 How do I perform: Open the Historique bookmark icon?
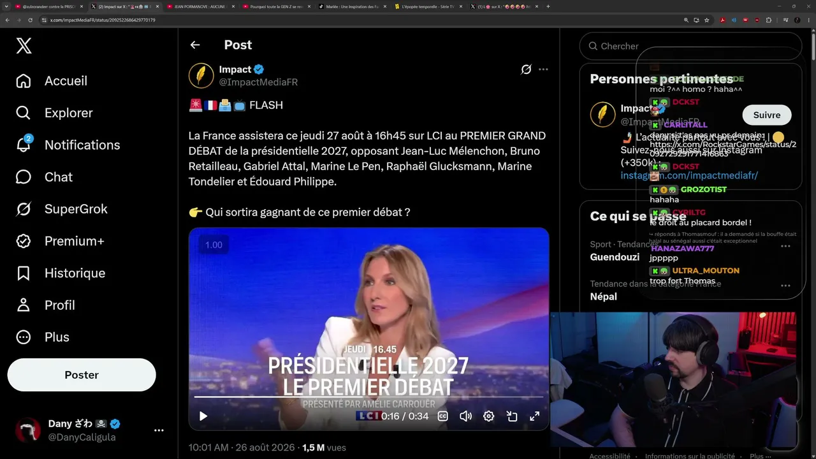(24, 273)
